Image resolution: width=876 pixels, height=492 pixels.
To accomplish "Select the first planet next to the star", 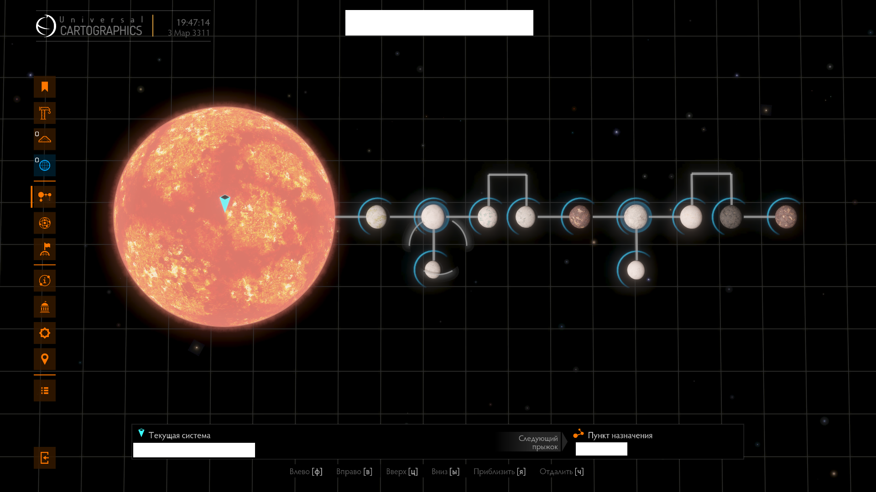I will (x=376, y=217).
